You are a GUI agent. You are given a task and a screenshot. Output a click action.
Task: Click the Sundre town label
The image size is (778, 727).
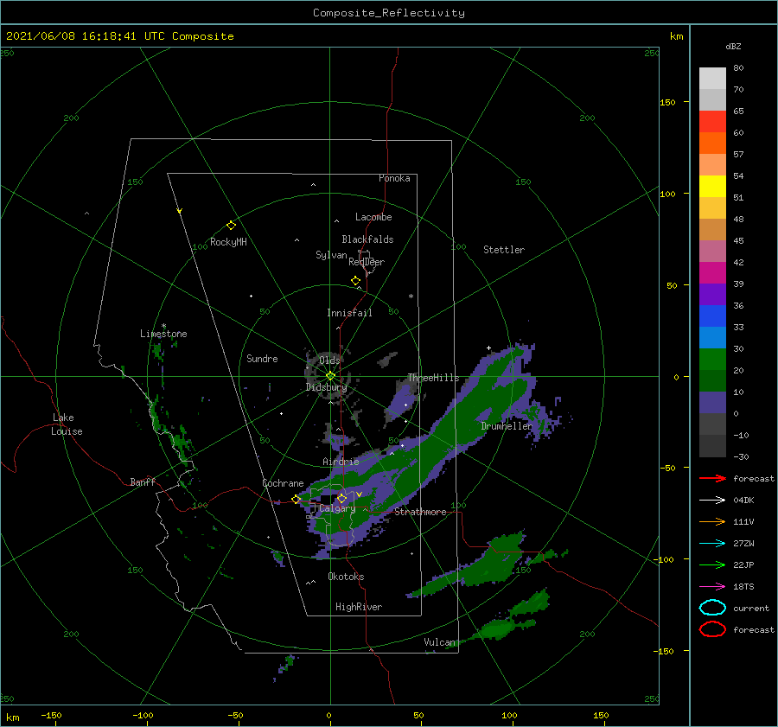pos(262,358)
